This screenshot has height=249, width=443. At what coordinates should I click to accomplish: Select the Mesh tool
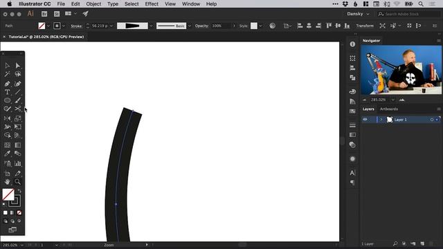coord(8,145)
